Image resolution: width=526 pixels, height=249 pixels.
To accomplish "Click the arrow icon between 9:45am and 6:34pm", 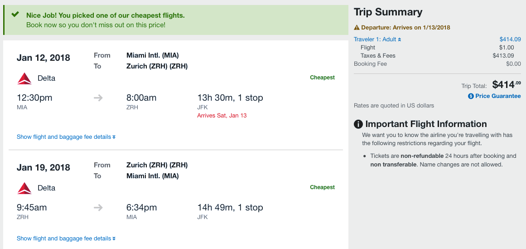I will coord(98,208).
